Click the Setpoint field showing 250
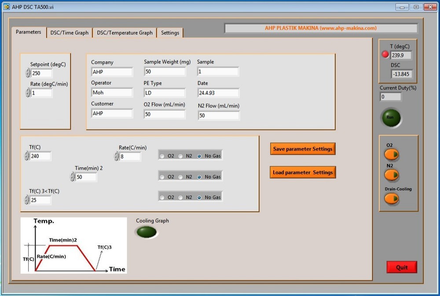 [x=41, y=73]
